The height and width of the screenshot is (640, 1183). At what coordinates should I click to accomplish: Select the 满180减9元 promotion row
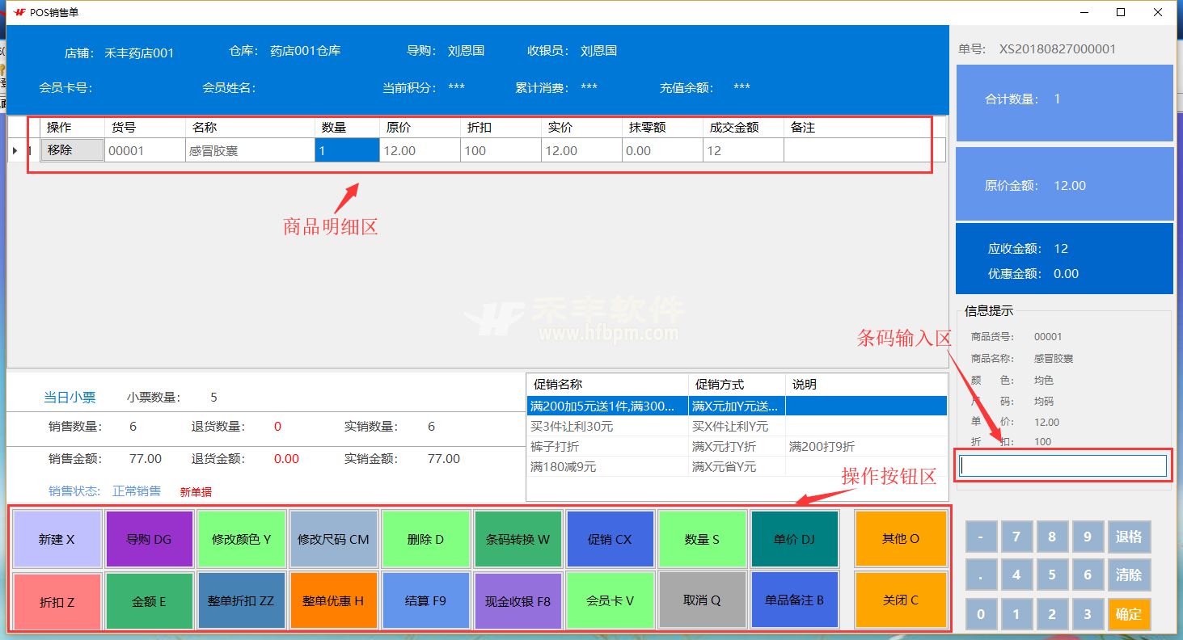coord(606,467)
